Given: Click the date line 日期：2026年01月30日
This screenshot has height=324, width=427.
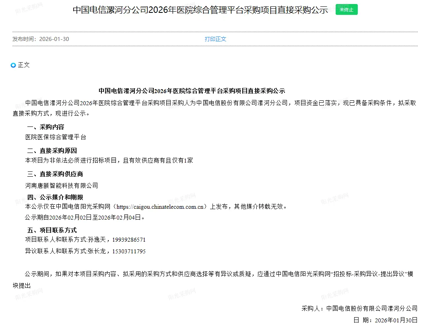Looking at the screenshot, I should tap(385, 320).
